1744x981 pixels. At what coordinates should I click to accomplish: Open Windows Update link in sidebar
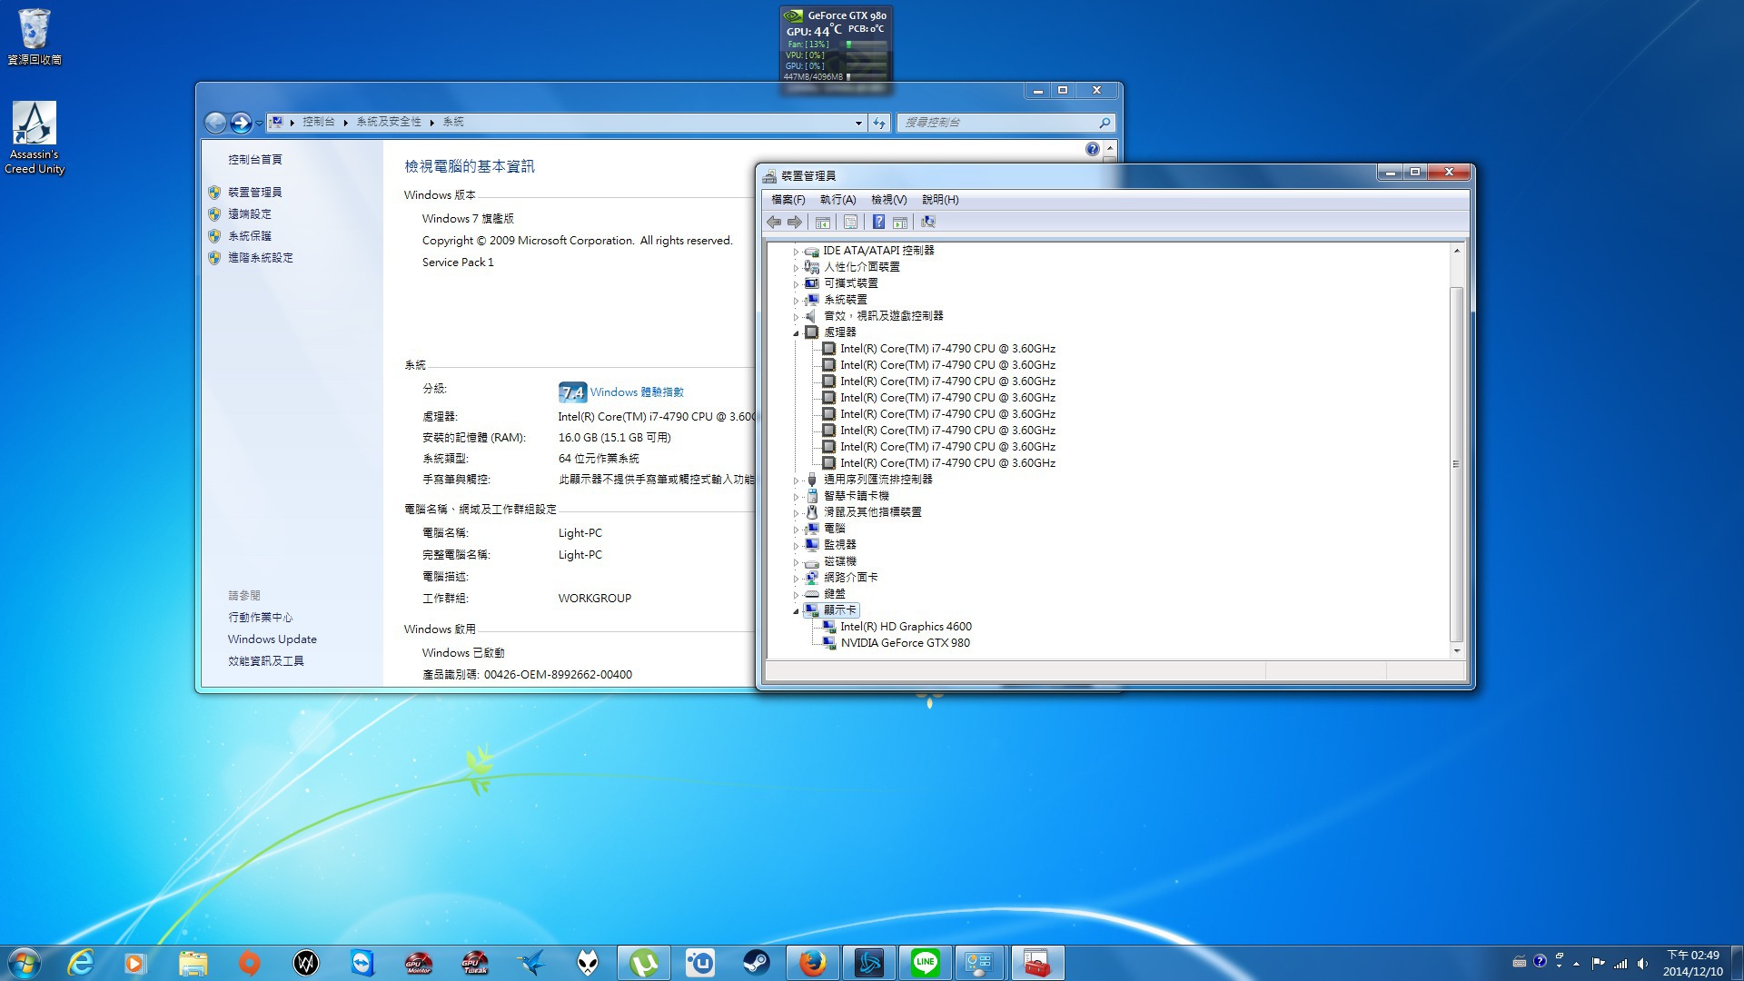272,639
